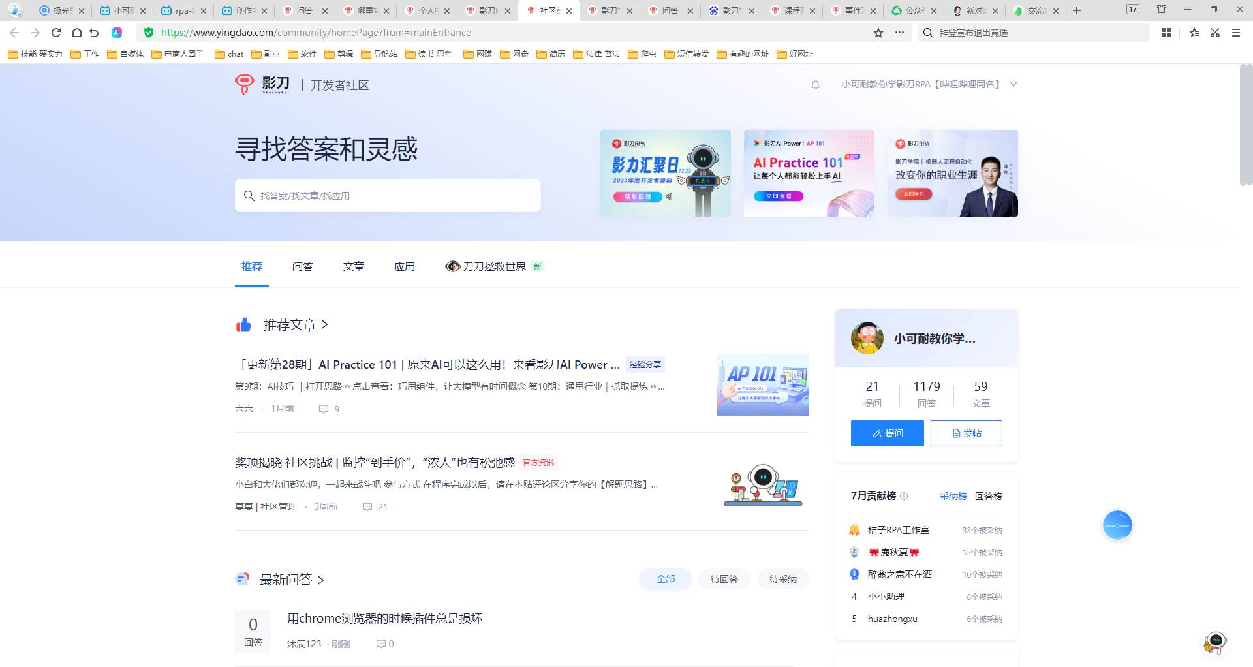Click the 改变你的职业生涯 banner
1253x667 pixels.
tap(953, 173)
